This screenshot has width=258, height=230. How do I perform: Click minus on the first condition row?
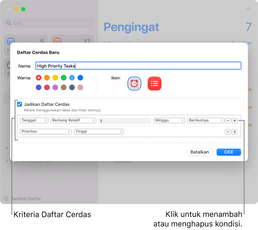tap(228, 120)
